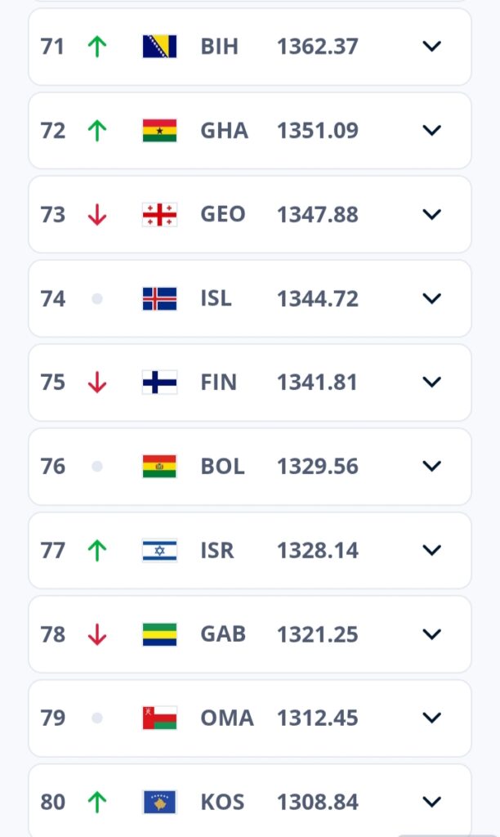Click the Ghana flag icon
The height and width of the screenshot is (837, 500).
[159, 131]
